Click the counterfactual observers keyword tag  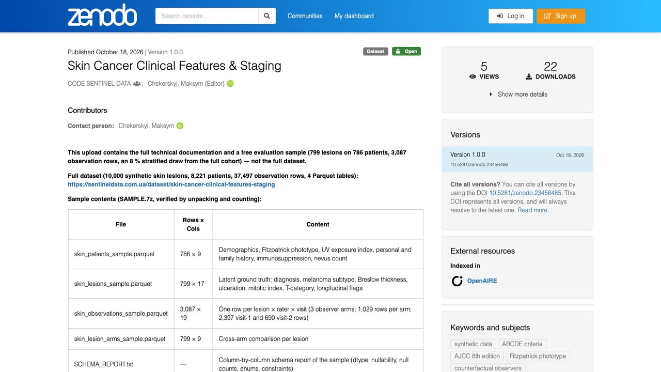(488, 368)
